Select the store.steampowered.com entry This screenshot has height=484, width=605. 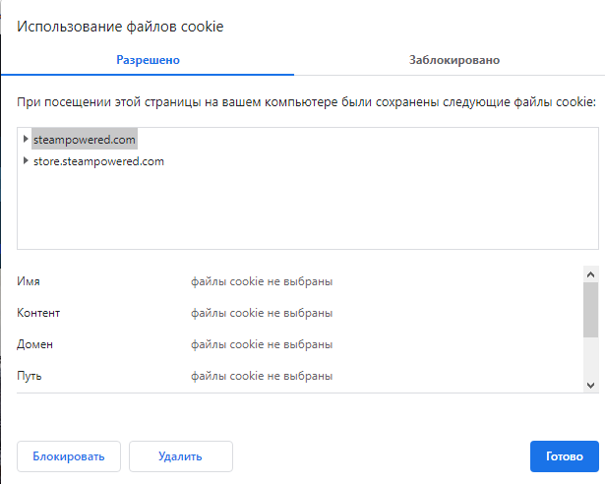(98, 161)
